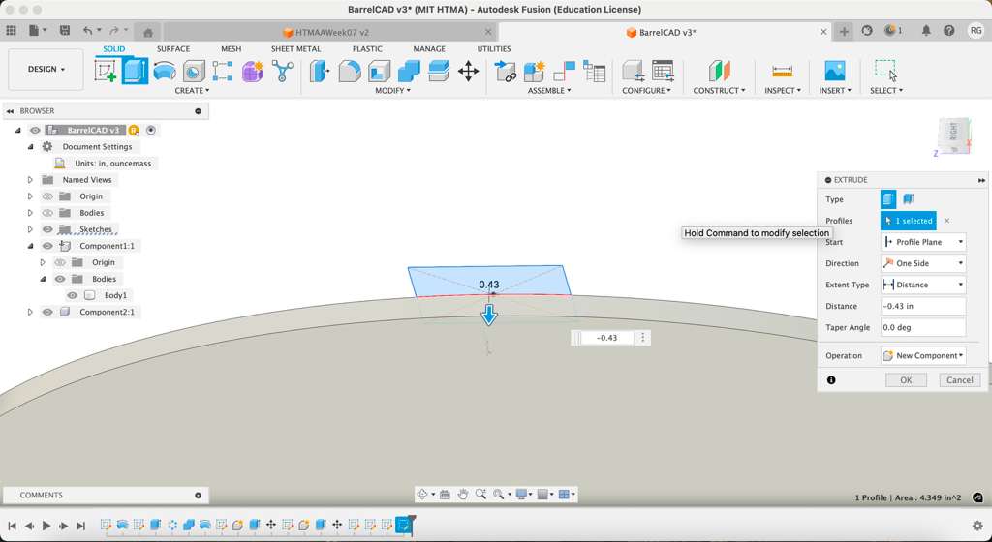Toggle visibility of the Sketches folder
This screenshot has width=992, height=542.
pos(47,229)
